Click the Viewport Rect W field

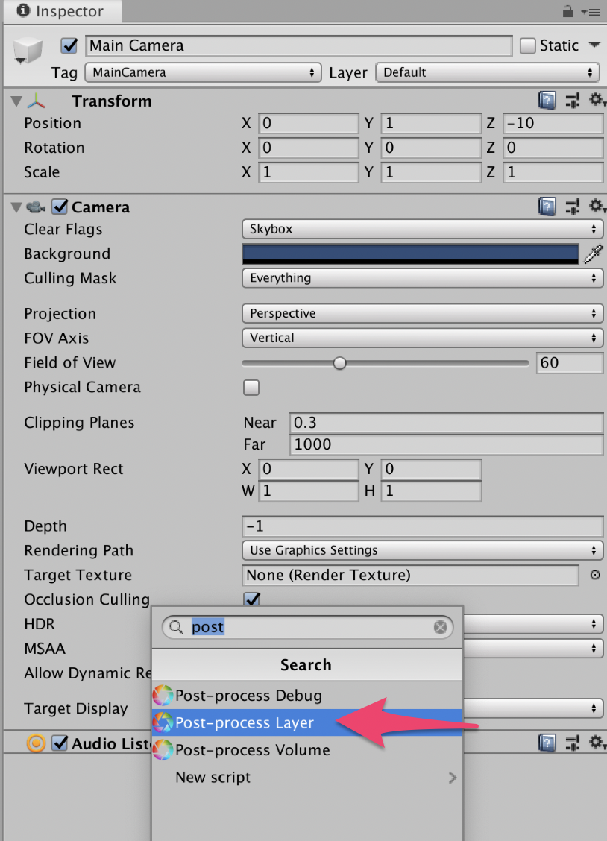[308, 491]
